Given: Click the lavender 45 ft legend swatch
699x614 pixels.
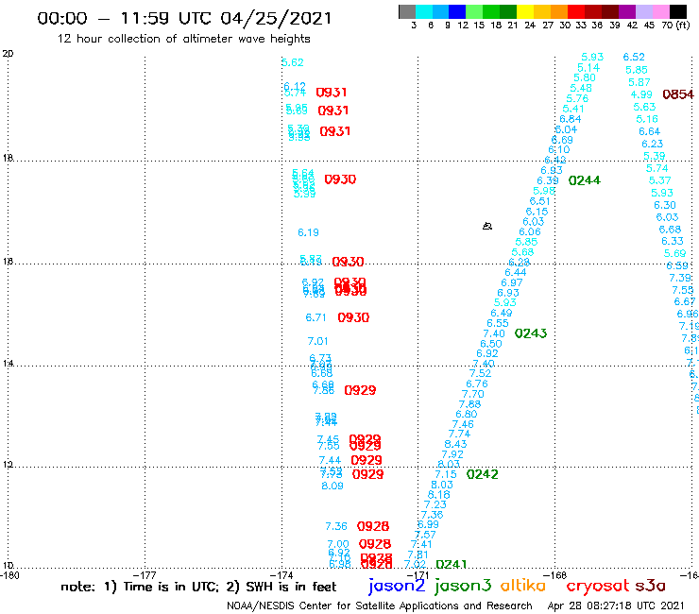Looking at the screenshot, I should click(643, 11).
